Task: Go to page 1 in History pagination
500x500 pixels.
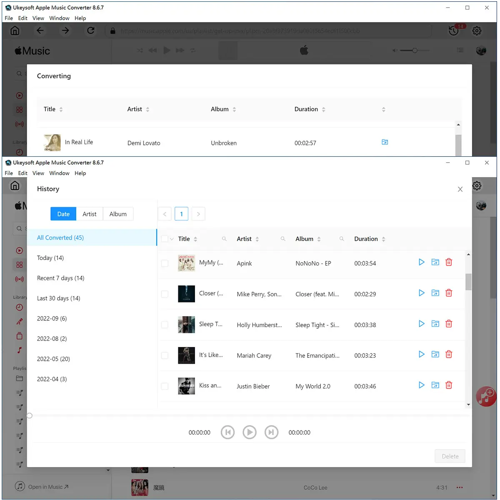Action: [x=181, y=214]
